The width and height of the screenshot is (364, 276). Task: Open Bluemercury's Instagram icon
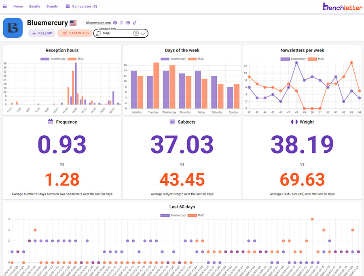[121, 23]
